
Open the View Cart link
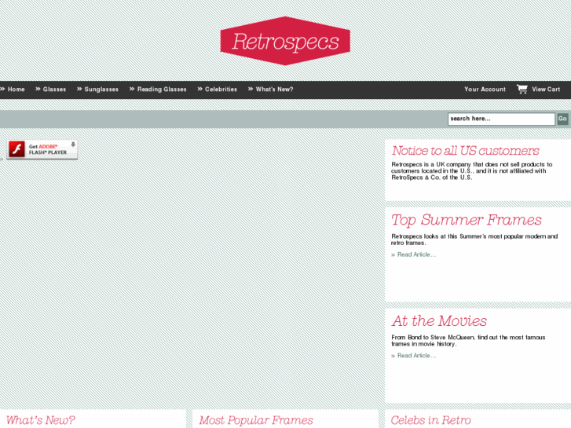click(x=546, y=90)
